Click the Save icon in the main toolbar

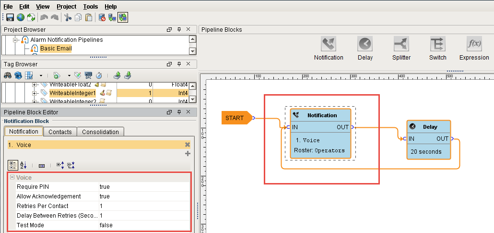(10, 18)
